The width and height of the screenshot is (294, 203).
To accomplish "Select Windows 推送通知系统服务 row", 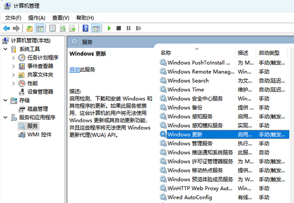I will [x=224, y=153].
